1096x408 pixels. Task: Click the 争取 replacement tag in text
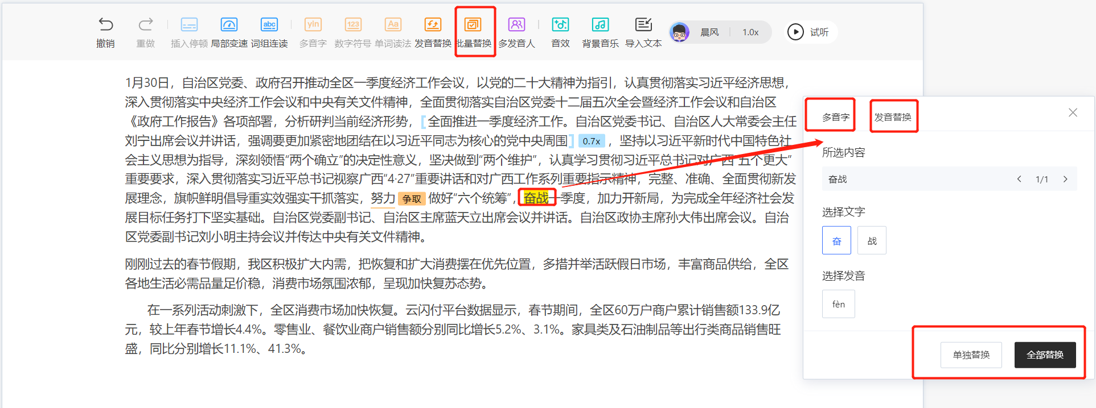(412, 199)
